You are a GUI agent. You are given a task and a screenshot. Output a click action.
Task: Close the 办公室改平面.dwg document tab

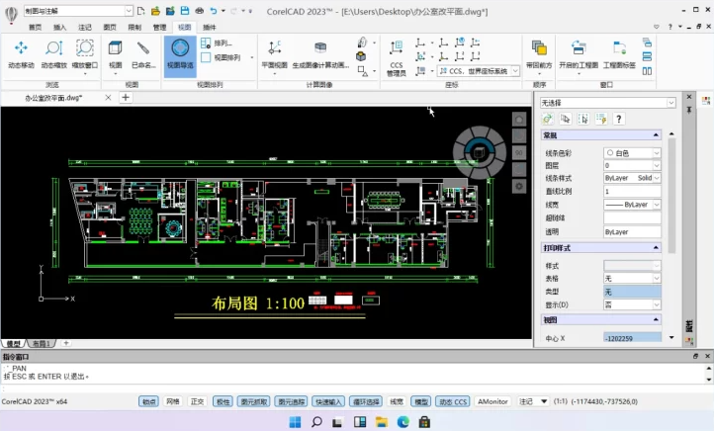[x=108, y=98]
